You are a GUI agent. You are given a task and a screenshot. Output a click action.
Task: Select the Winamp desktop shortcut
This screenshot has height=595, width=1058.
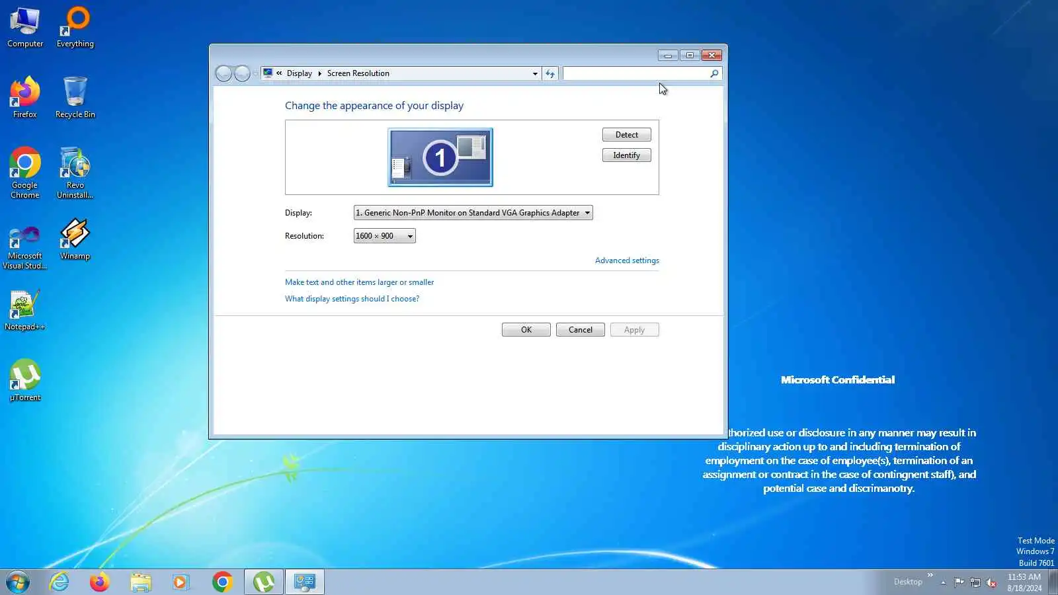click(x=75, y=239)
